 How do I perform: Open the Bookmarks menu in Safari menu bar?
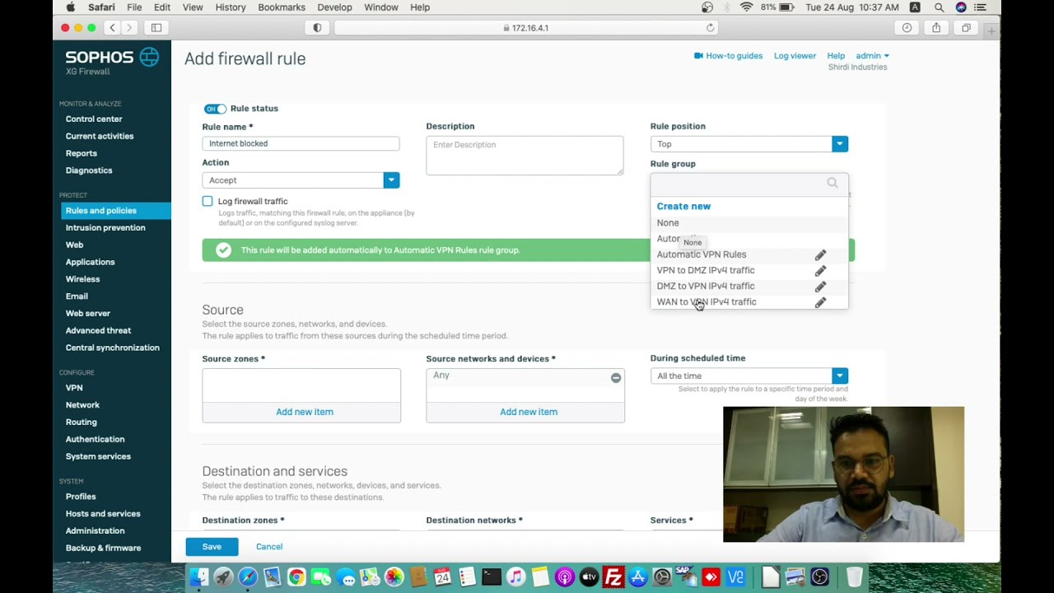[x=282, y=7]
